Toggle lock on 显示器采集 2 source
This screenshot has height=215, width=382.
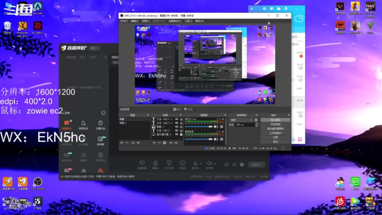point(181,134)
